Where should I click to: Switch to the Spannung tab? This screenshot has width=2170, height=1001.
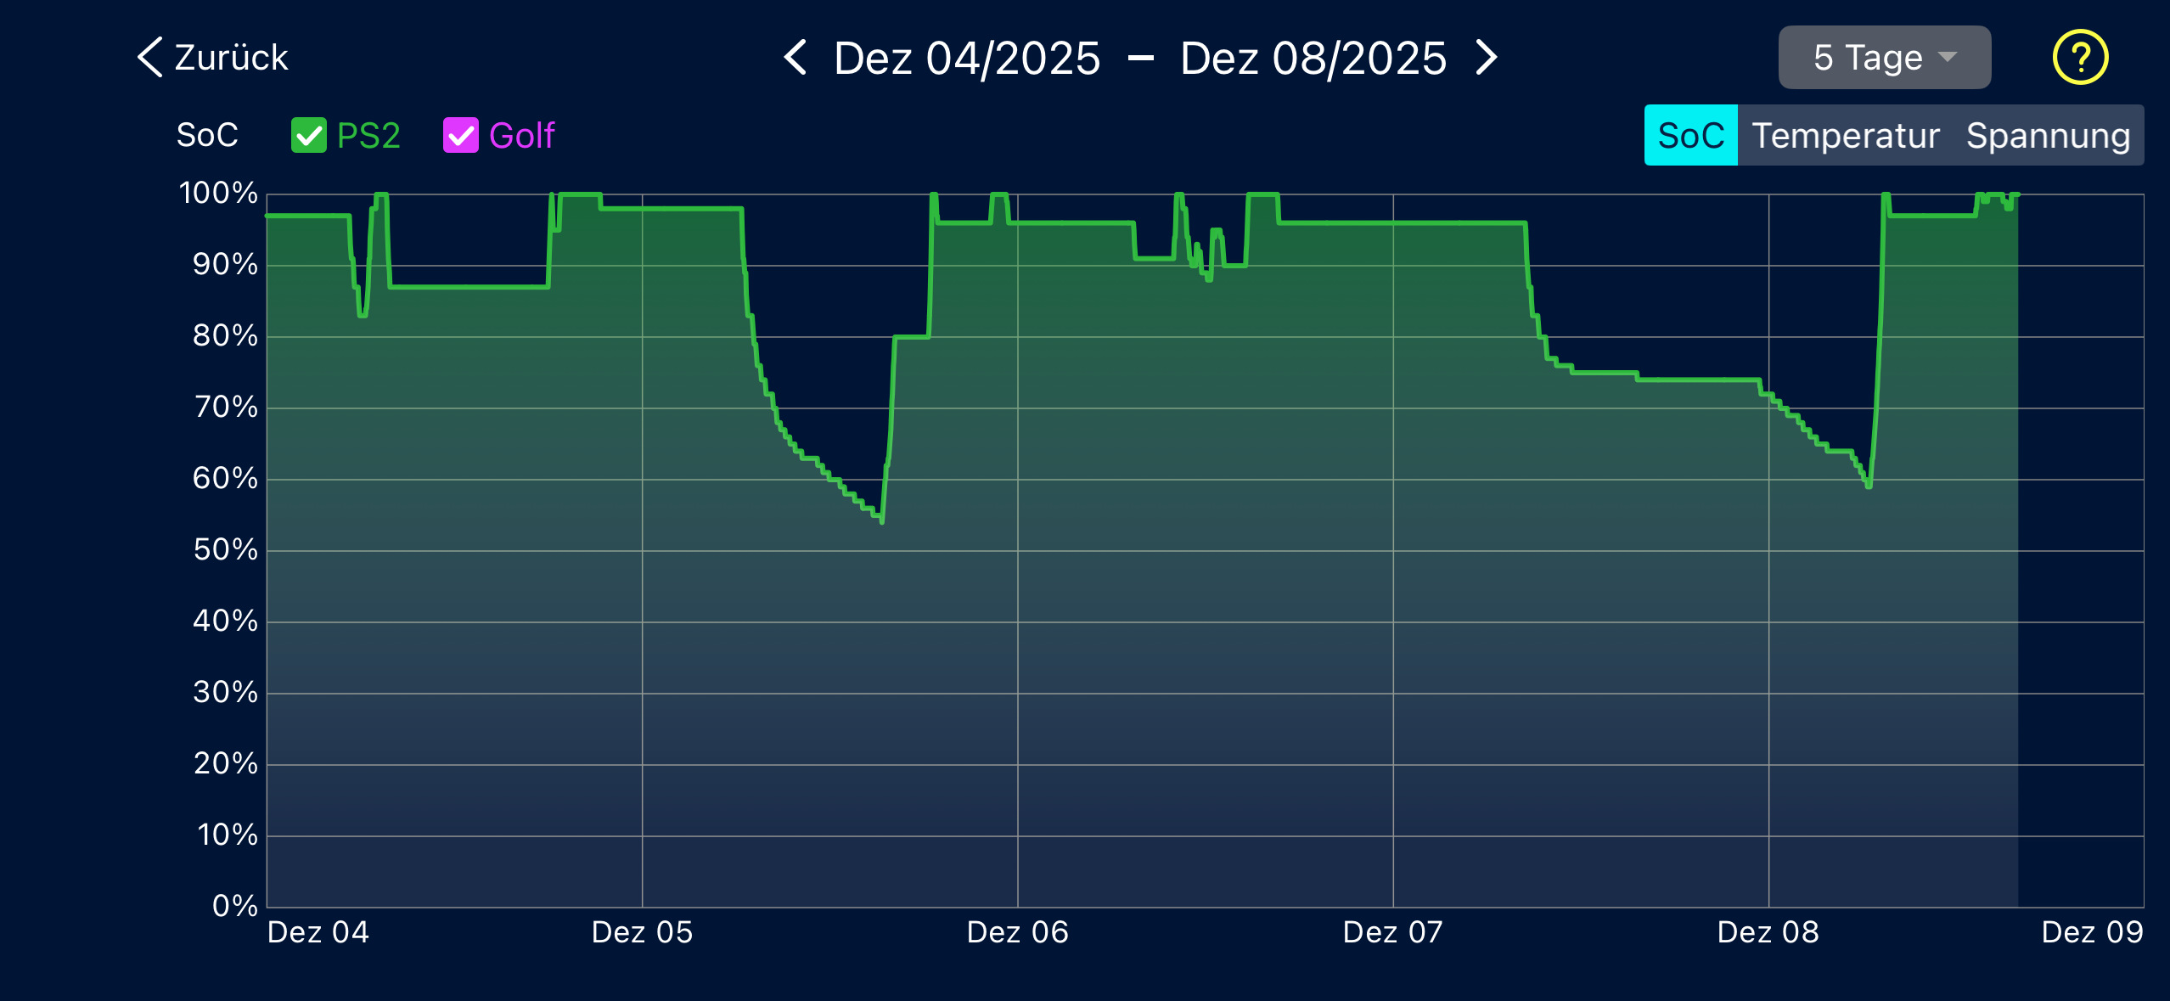tap(2048, 135)
